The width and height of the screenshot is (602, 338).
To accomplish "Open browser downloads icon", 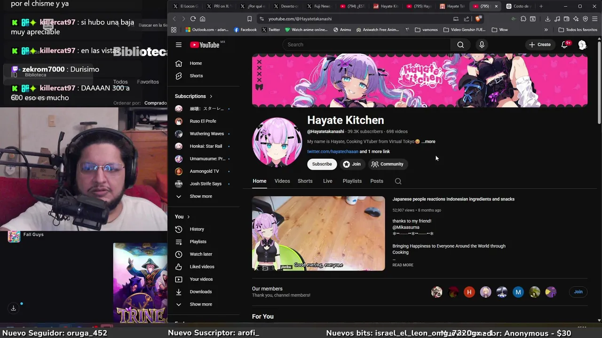I will [x=547, y=19].
